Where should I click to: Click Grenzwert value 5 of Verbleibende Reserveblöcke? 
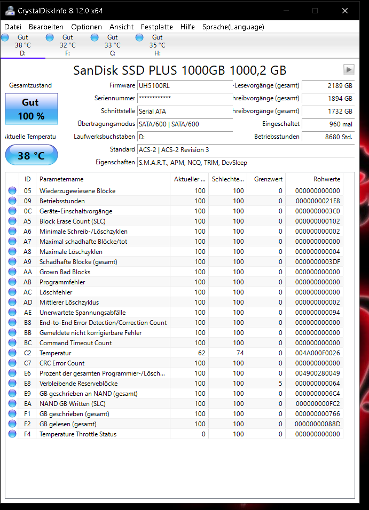point(280,383)
